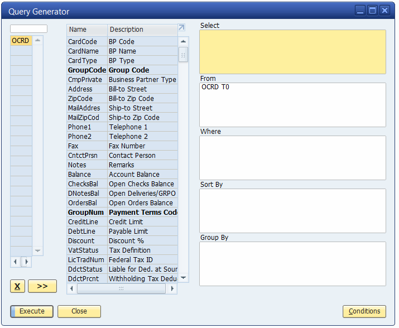Click the Contact Person description cell
The width and height of the screenshot is (399, 328).
click(x=142, y=155)
